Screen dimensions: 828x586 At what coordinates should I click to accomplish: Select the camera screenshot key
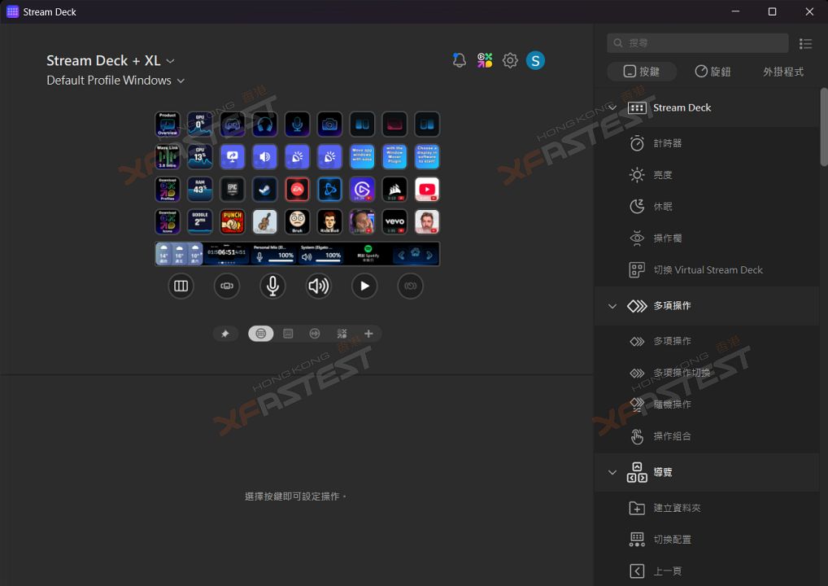(329, 125)
